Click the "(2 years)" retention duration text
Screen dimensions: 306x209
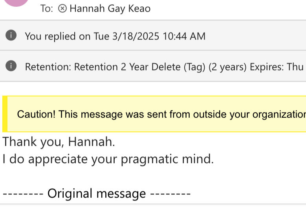[x=227, y=67]
